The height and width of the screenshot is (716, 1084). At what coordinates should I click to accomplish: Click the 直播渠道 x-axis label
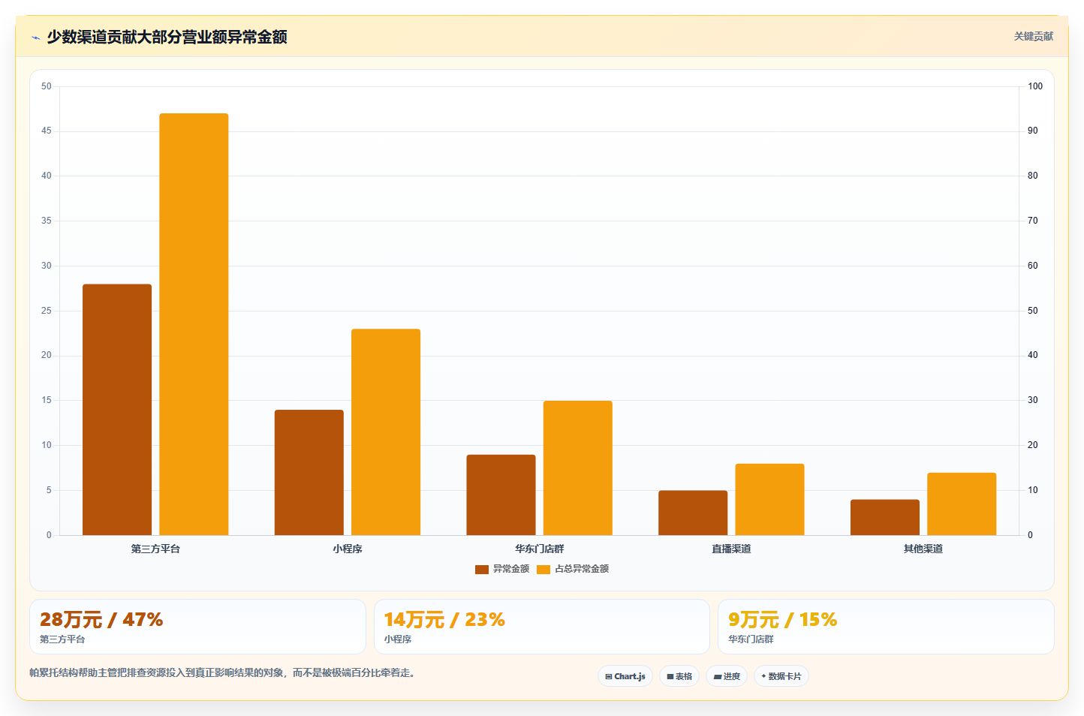731,549
